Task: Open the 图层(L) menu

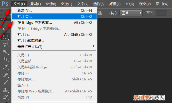Action: pyautogui.click(x=67, y=4)
